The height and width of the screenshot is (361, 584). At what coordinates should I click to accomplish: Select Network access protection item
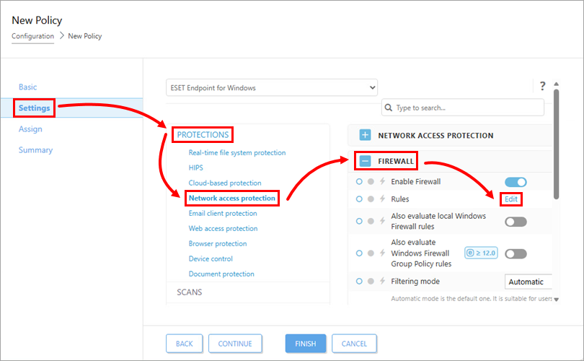[231, 198]
